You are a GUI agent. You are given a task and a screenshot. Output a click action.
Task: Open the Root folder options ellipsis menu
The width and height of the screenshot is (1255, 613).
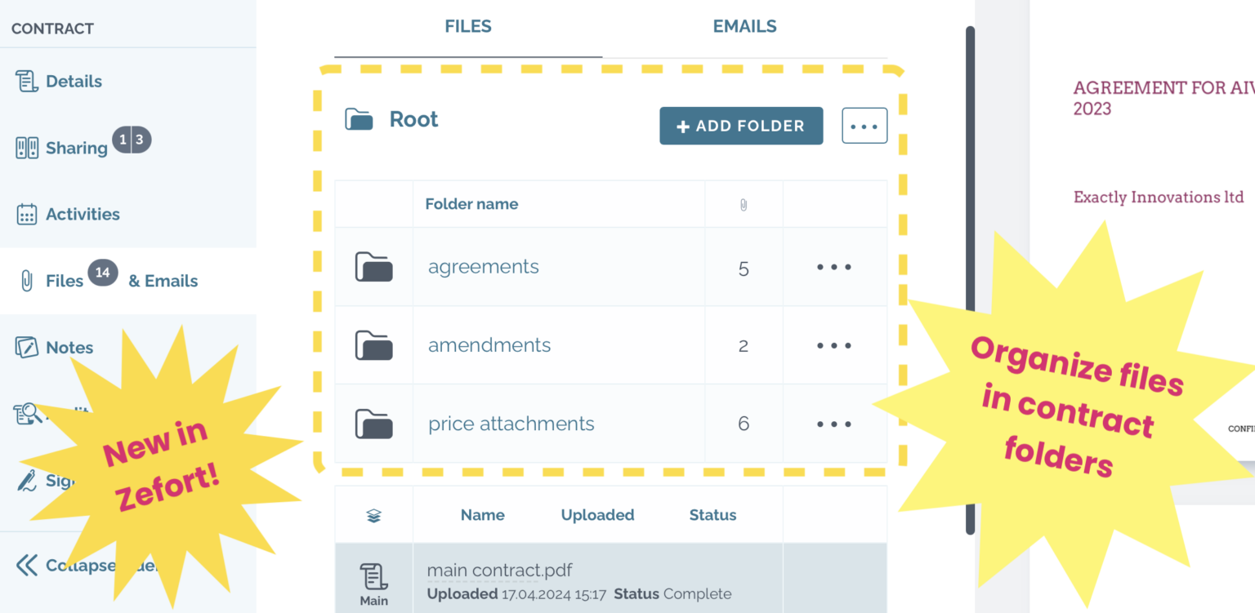pyautogui.click(x=864, y=125)
